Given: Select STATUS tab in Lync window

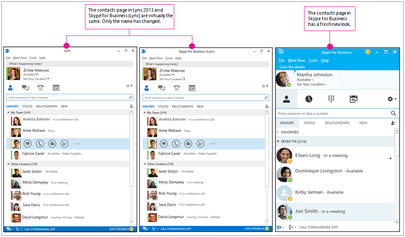Looking at the screenshot, I should coord(27,106).
